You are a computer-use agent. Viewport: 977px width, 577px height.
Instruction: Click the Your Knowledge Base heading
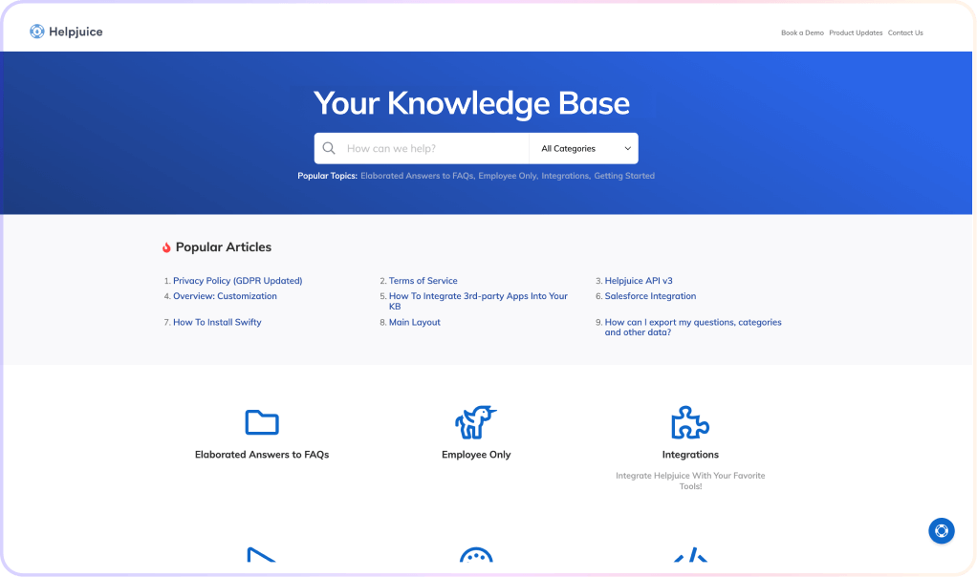471,103
